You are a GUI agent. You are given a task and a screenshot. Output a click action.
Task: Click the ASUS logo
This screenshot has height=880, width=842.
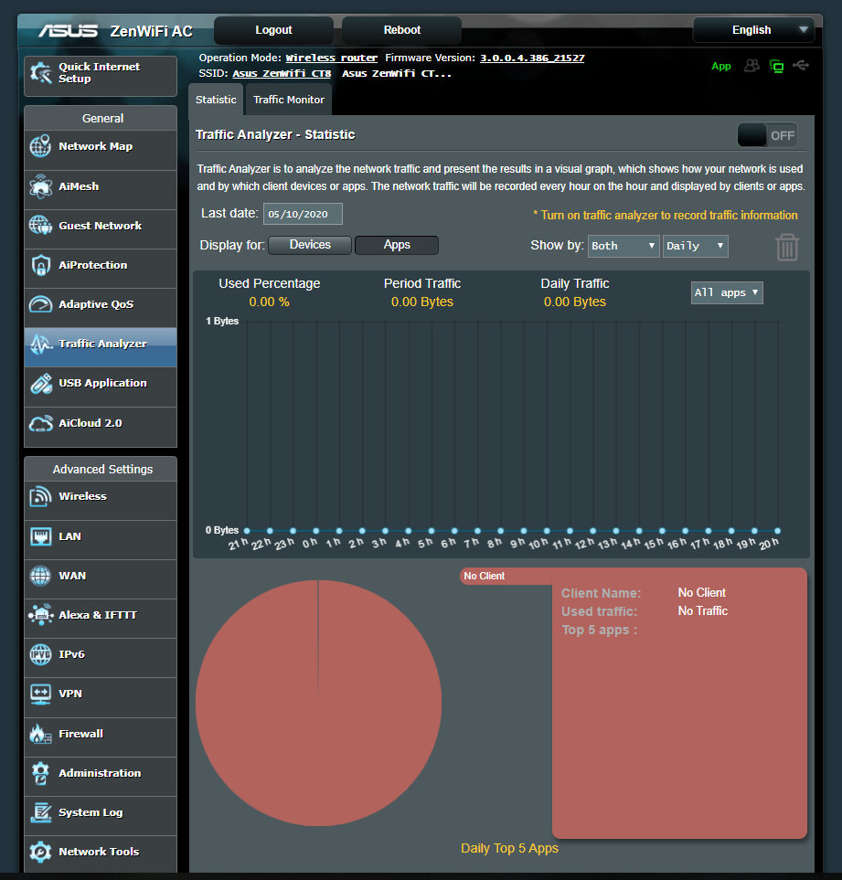coord(68,30)
